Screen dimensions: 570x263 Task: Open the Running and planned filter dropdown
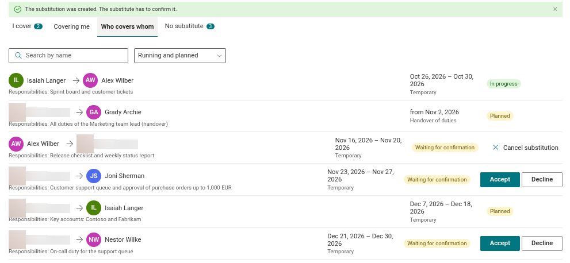click(180, 56)
